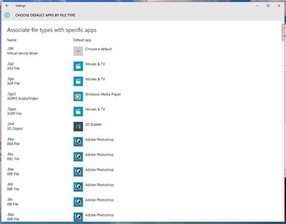Close the Settings window
Screen dimensions: 286x224
(279, 5)
